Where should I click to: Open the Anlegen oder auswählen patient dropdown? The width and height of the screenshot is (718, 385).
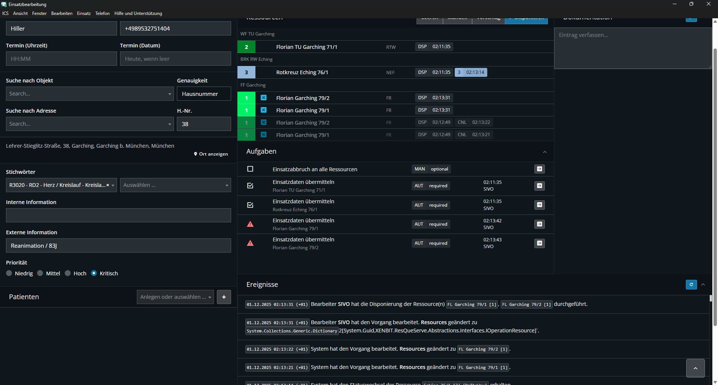click(175, 297)
